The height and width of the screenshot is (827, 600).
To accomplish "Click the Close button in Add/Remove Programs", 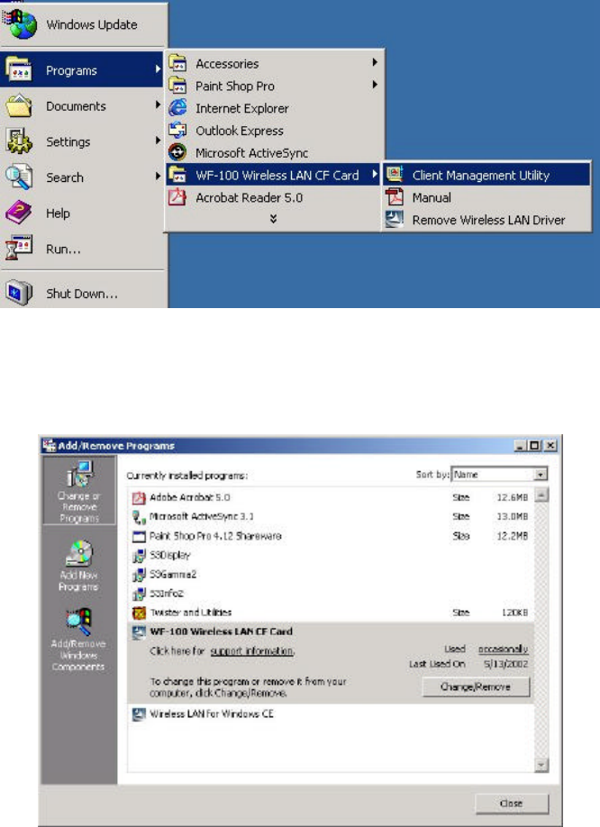I will (512, 804).
